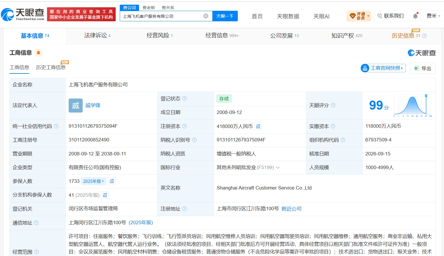
Task: Show help for 通信地址
Action: (36, 223)
